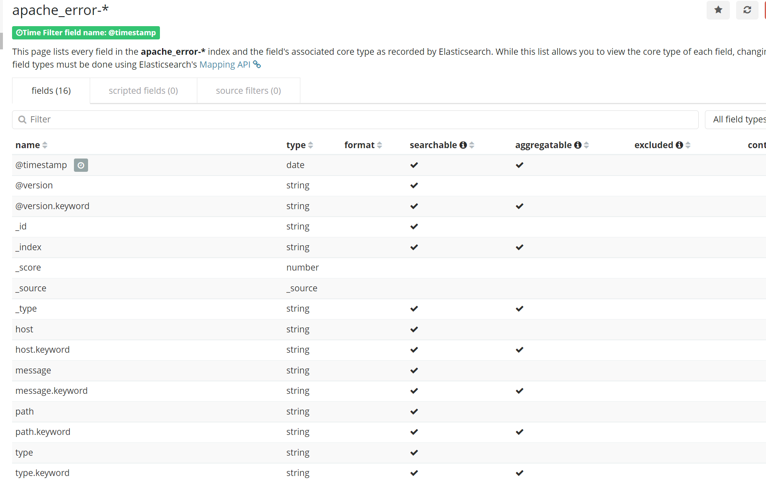Screen dimensions: 766x493
Task: Click the aggregatable checkmark for path.keyword
Action: tap(520, 432)
